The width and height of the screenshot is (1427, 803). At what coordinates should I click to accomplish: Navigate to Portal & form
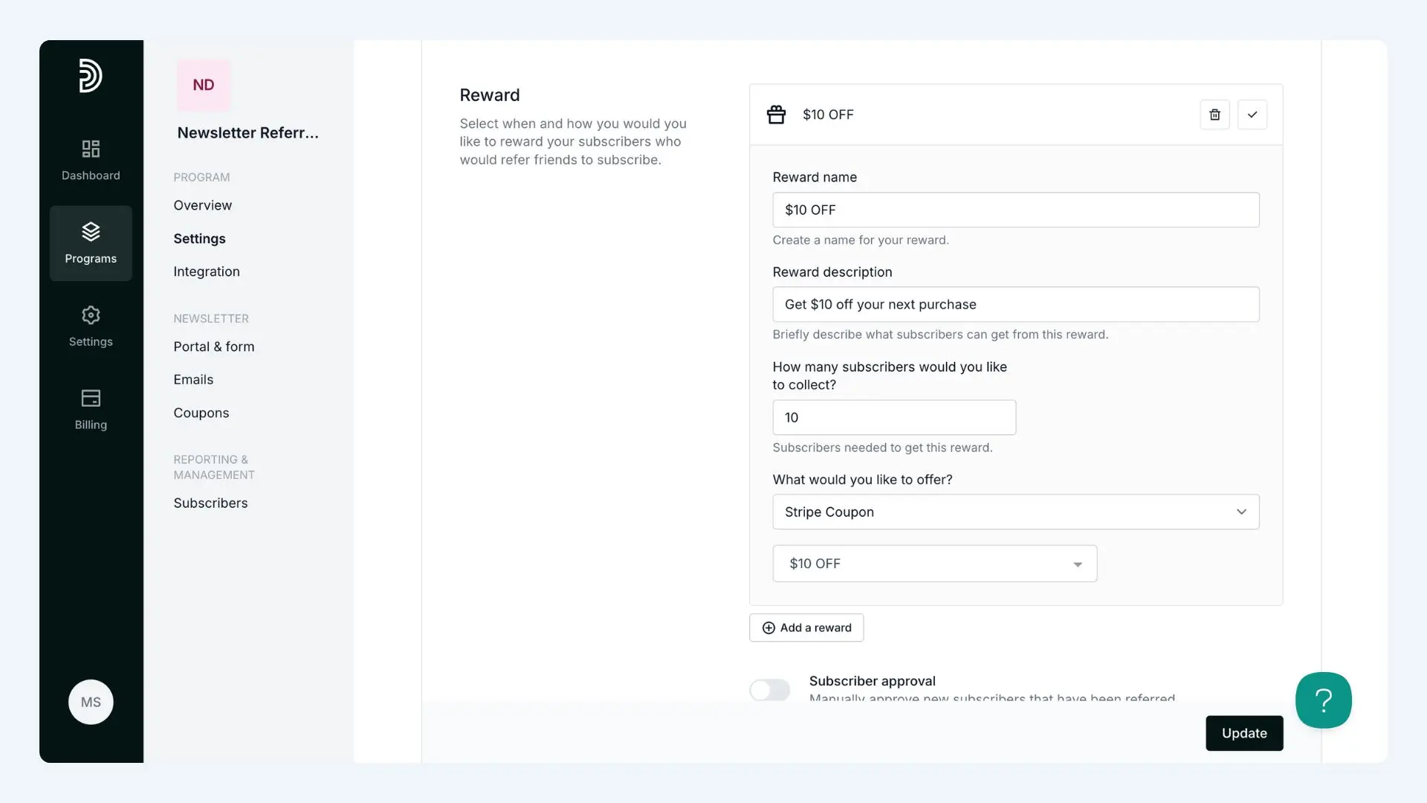[x=213, y=346]
